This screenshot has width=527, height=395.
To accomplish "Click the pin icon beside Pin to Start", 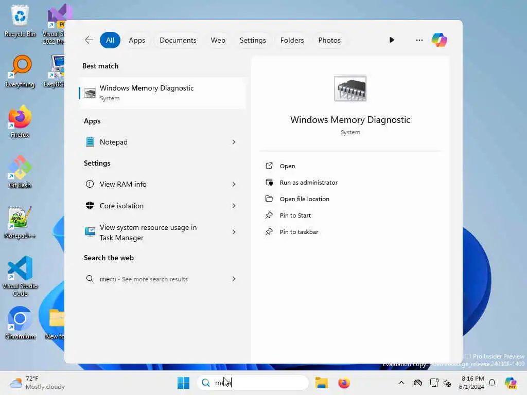I will (x=269, y=215).
